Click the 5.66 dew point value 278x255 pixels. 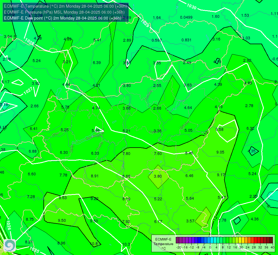tap(96, 131)
